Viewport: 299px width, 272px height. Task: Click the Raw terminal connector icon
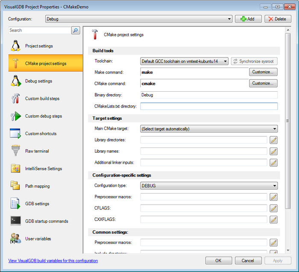tap(15, 150)
